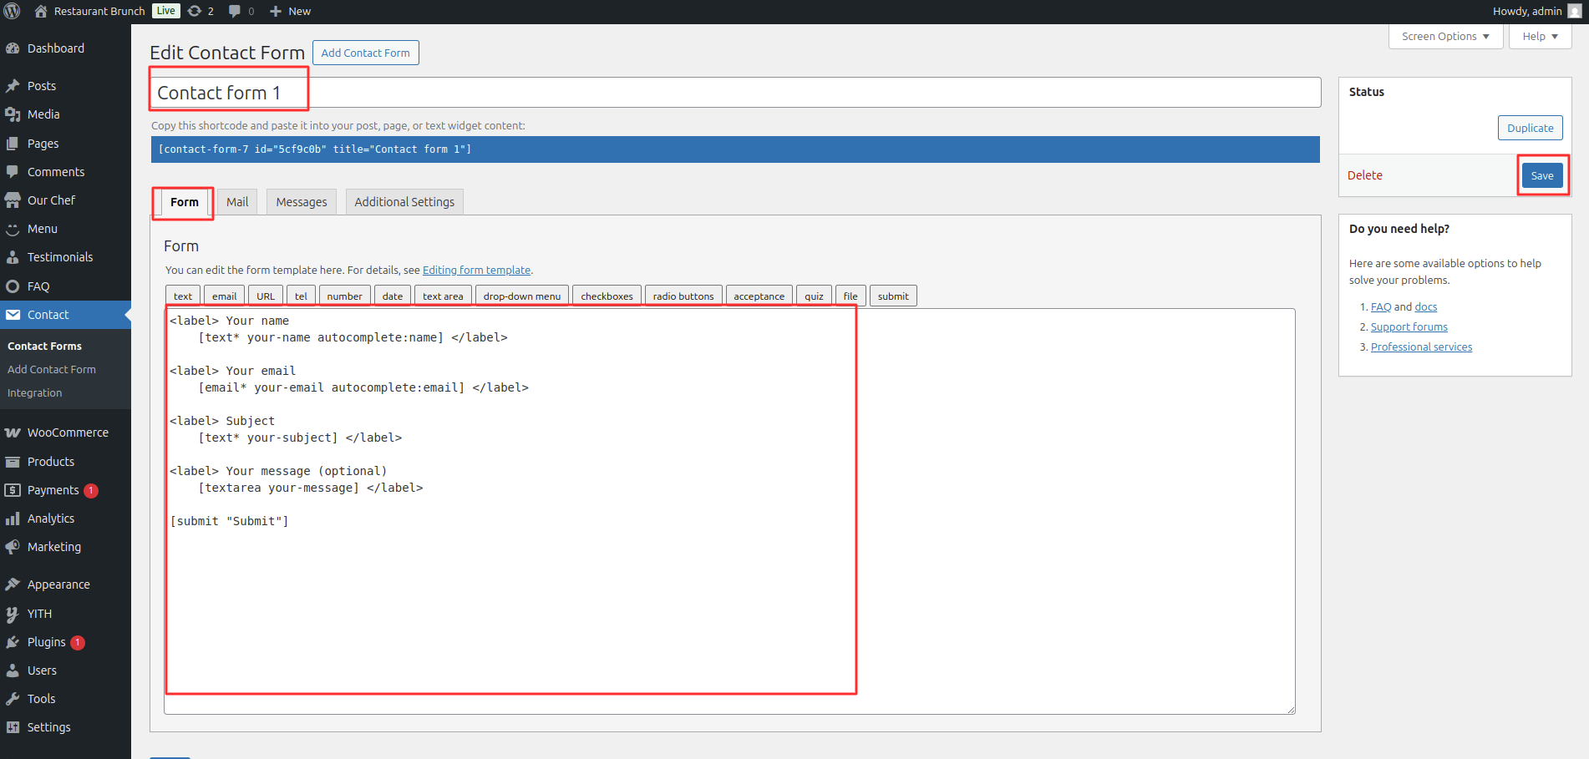Image resolution: width=1589 pixels, height=759 pixels.
Task: Click the Tools wrench icon
Action: tap(13, 699)
